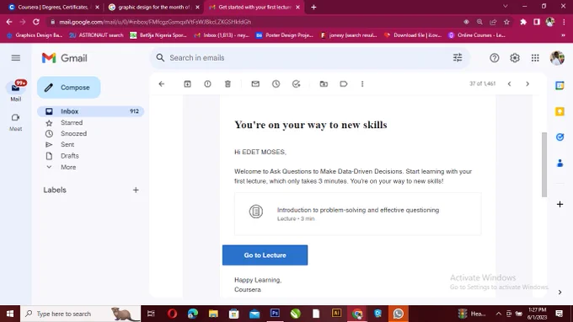Open Google Keep side panel
The height and width of the screenshot is (322, 573).
[x=560, y=111]
